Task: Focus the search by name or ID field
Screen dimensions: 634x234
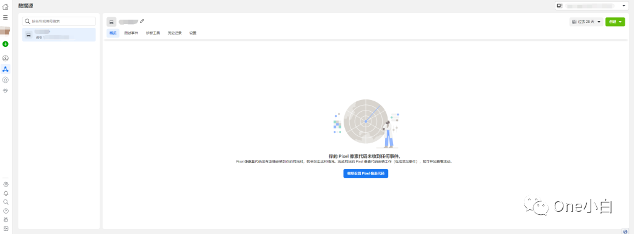Action: pos(59,21)
